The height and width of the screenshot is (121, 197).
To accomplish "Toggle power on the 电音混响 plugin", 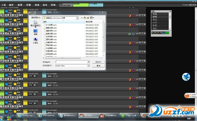I will 133,25.
